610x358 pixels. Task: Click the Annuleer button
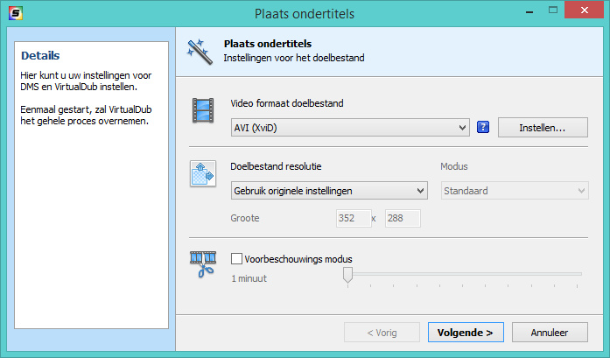[550, 333]
